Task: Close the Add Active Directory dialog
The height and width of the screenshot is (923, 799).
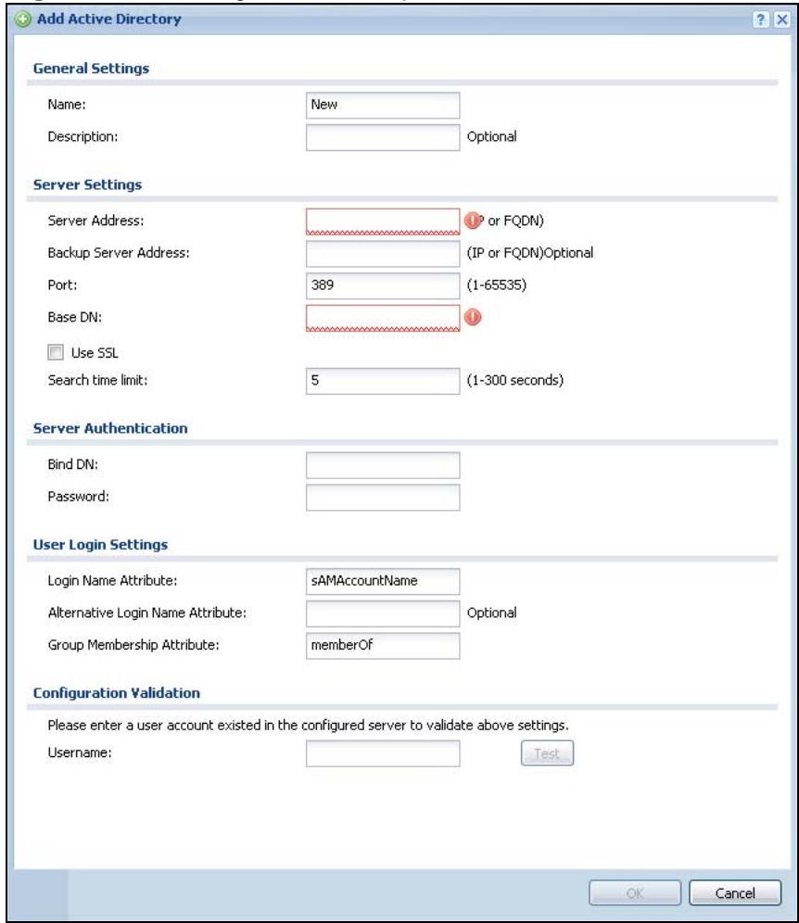Action: [781, 19]
